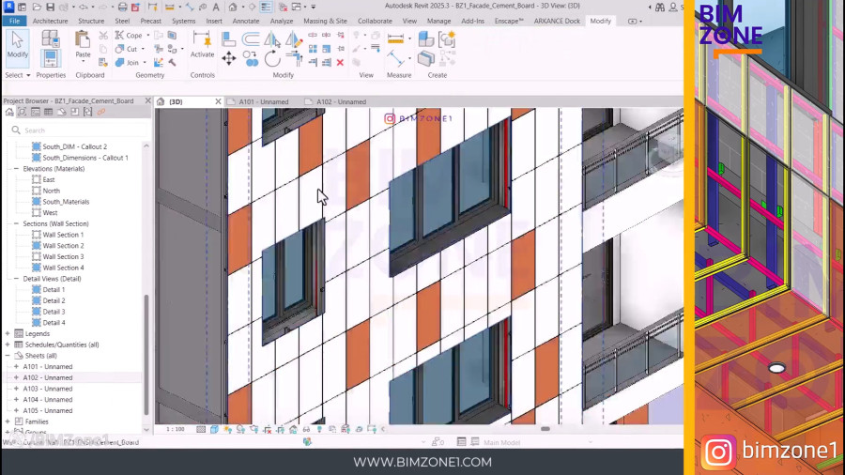Select the Cope geometry tool
Viewport: 845px width, 475px height.
[130, 36]
